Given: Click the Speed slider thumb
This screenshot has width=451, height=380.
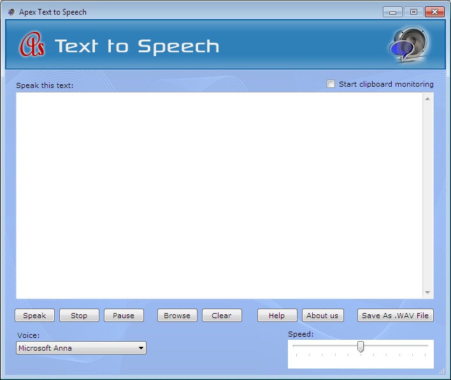Looking at the screenshot, I should click(x=361, y=346).
